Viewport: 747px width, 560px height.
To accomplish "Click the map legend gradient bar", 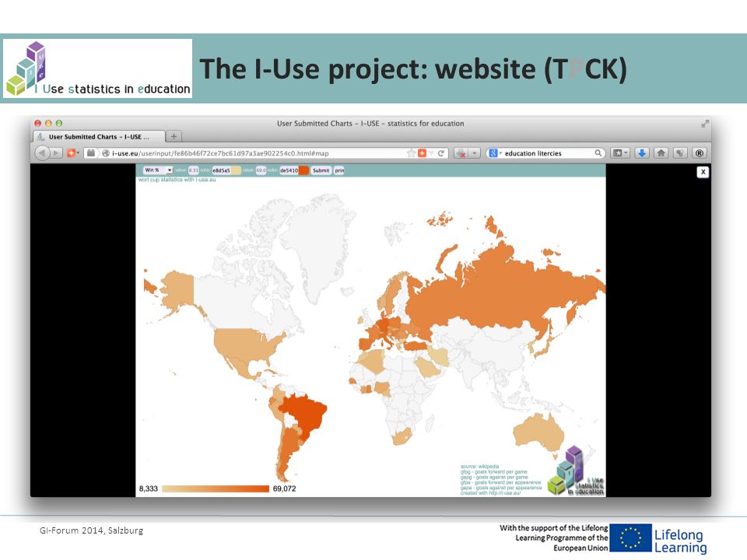I will click(216, 488).
